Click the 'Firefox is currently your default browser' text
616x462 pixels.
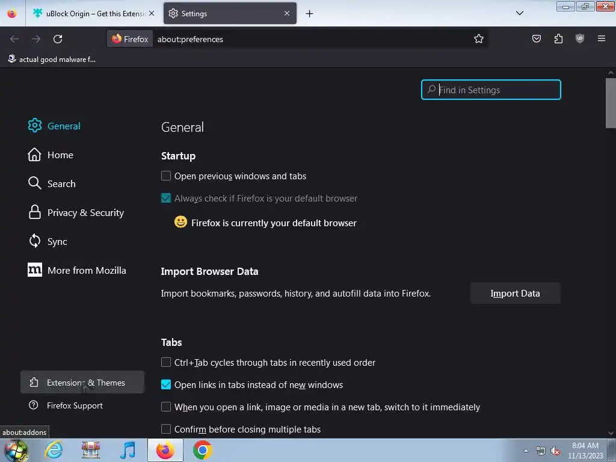(274, 223)
